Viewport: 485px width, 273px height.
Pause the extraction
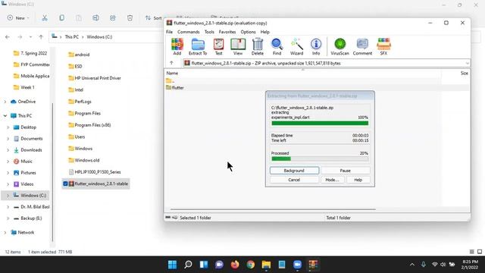coord(346,171)
